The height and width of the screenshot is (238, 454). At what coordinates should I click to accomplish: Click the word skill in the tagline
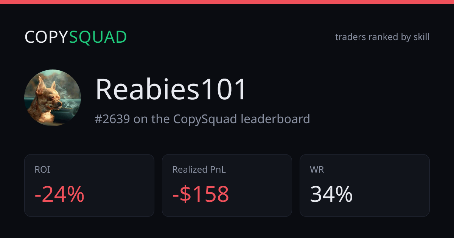[421, 37]
